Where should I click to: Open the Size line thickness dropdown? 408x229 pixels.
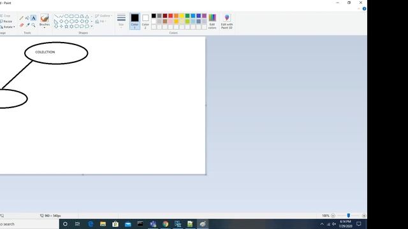(121, 20)
